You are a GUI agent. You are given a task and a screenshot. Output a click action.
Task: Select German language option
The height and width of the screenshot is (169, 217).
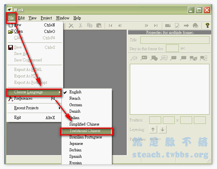(87, 105)
